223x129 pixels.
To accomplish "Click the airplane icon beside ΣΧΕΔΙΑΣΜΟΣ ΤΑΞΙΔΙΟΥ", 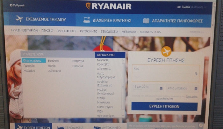I will (x=19, y=19).
